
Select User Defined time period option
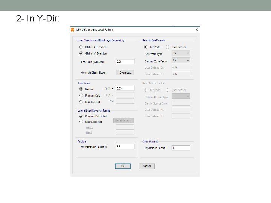(81, 102)
